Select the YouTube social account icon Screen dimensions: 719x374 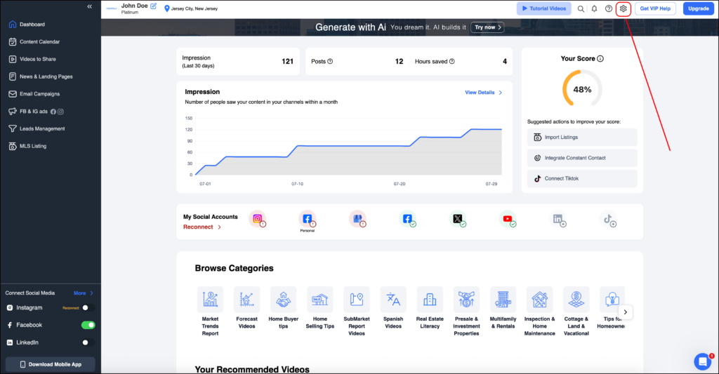pyautogui.click(x=508, y=219)
